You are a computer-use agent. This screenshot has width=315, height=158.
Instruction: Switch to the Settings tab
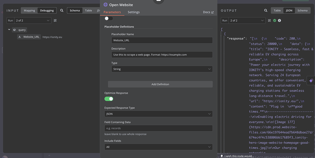click(x=134, y=12)
